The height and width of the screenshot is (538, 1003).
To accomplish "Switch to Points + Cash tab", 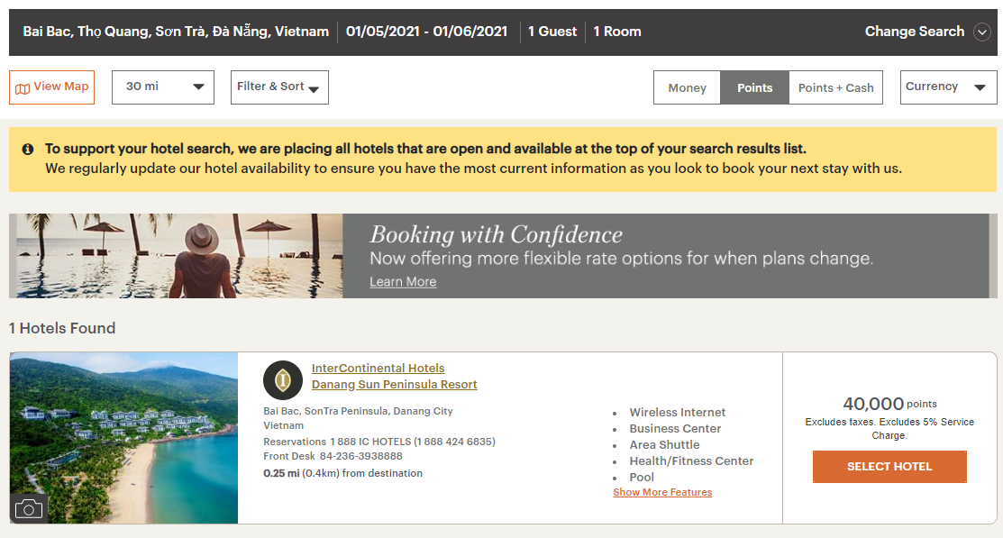I will point(835,87).
